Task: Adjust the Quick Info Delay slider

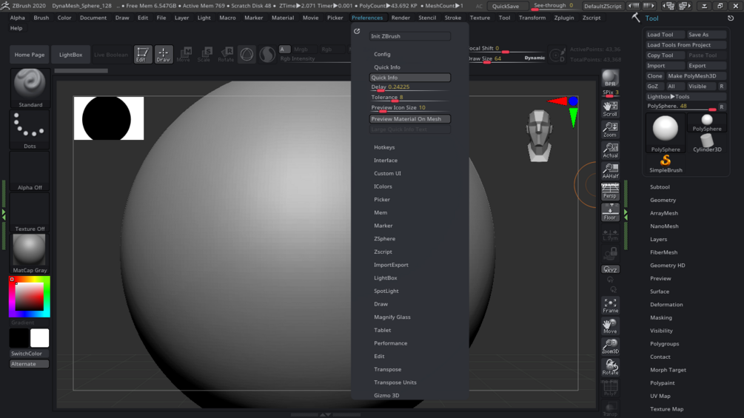Action: (410, 87)
